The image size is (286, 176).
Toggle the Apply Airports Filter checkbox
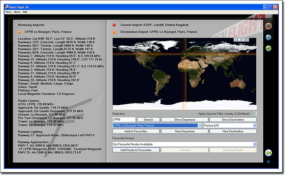(x=254, y=114)
